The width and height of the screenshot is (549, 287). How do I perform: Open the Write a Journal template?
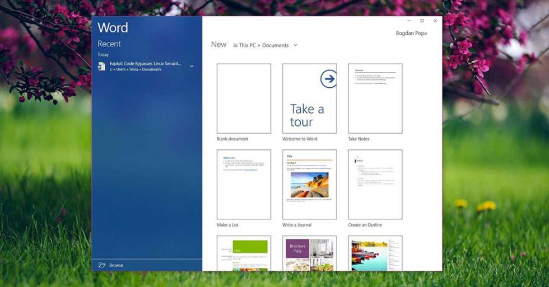(x=309, y=184)
